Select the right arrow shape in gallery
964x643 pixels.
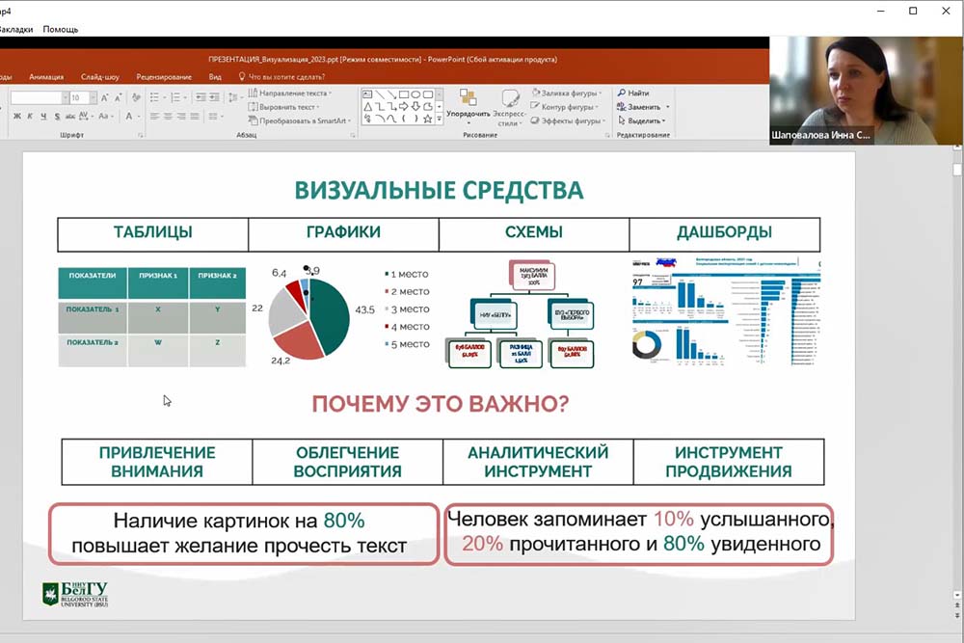coord(404,106)
